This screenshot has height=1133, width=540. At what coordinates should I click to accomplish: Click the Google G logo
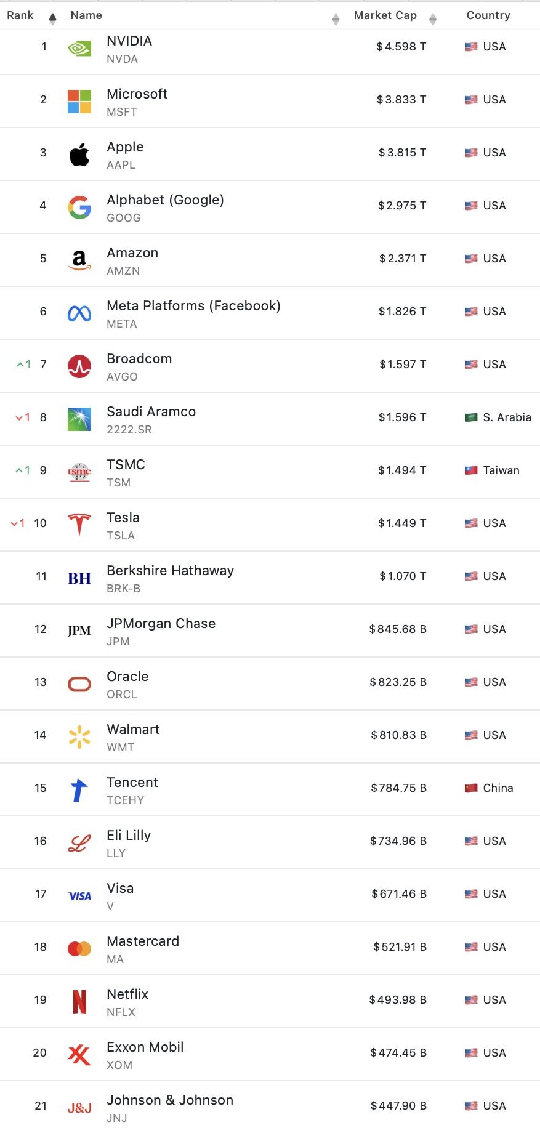pos(79,208)
